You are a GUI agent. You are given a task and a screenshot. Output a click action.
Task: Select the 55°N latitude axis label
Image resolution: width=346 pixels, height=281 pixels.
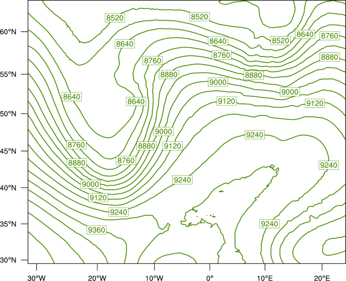coord(8,74)
